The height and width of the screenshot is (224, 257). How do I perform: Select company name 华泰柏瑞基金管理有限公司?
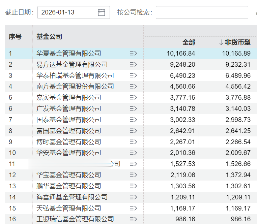(x=75, y=75)
